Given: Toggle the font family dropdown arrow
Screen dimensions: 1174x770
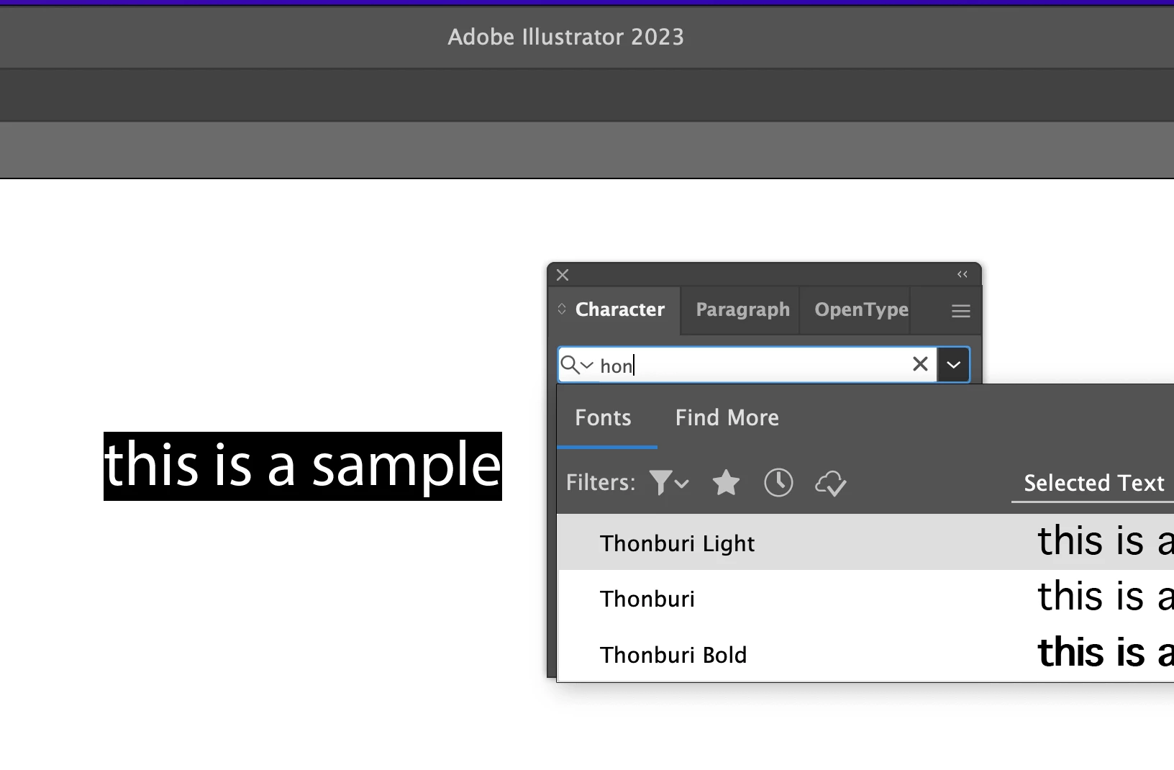Looking at the screenshot, I should (x=954, y=365).
